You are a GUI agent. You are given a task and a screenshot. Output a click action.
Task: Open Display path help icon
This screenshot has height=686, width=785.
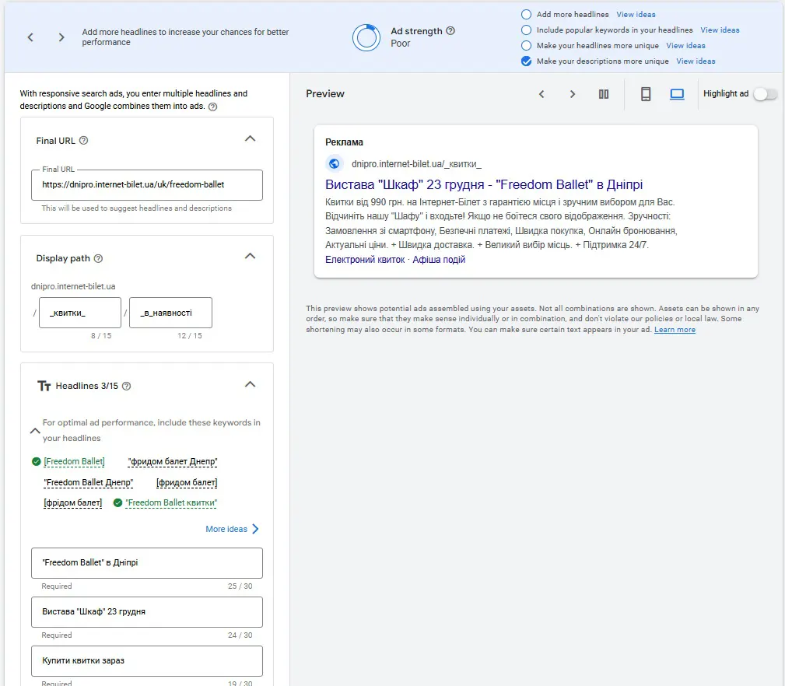coord(99,259)
